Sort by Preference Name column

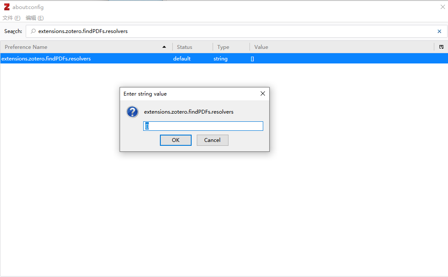(x=86, y=47)
